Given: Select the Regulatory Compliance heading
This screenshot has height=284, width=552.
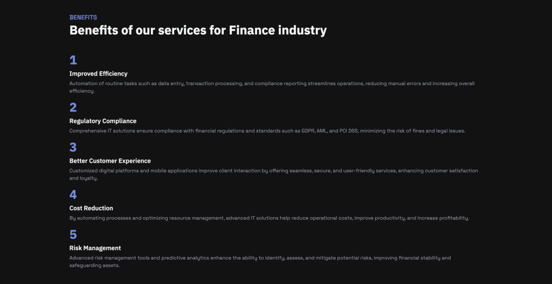Looking at the screenshot, I should 103,121.
